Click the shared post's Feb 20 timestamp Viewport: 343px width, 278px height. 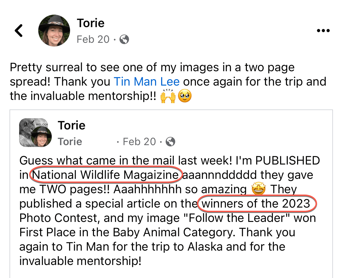click(x=139, y=142)
